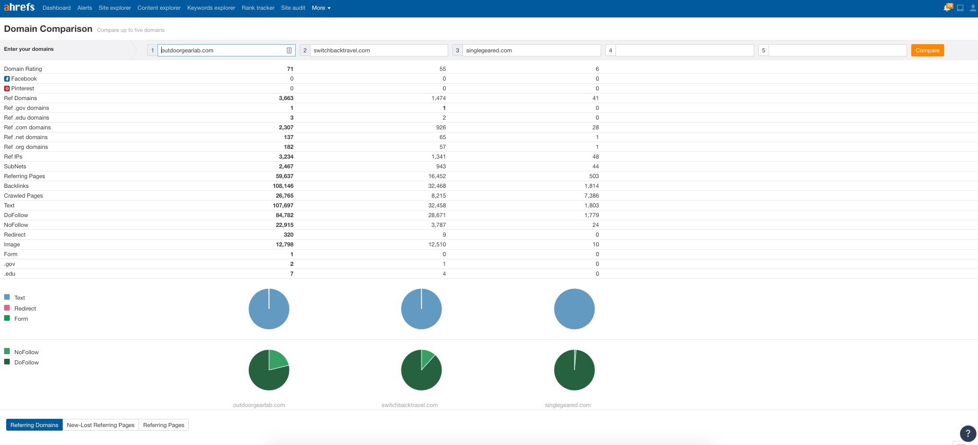The image size is (978, 445).
Task: Switch to the Referring Pages tab
Action: (164, 425)
